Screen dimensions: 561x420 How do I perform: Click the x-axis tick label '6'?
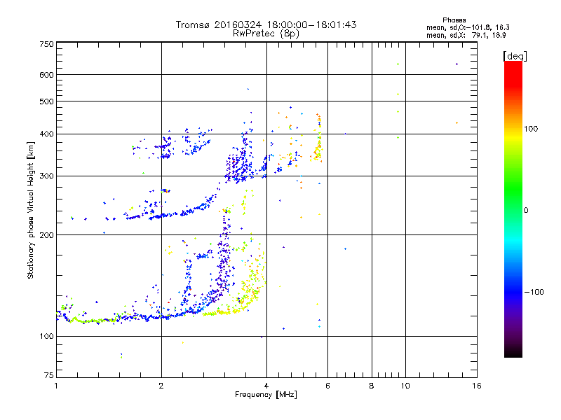click(x=327, y=386)
